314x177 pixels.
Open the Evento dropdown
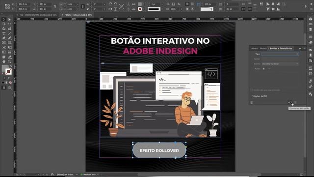(x=280, y=64)
